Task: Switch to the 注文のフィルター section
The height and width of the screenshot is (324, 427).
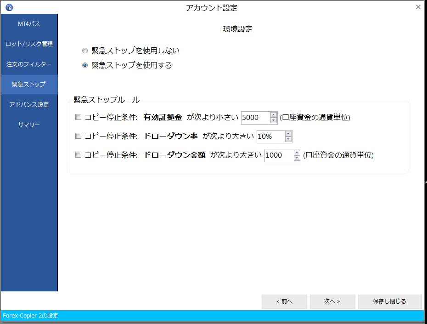Action: (x=28, y=64)
